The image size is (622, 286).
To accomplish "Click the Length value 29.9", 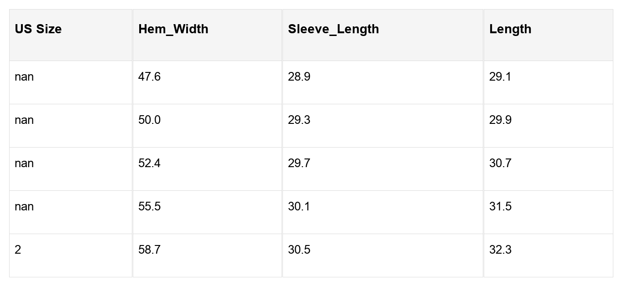I will pyautogui.click(x=500, y=120).
